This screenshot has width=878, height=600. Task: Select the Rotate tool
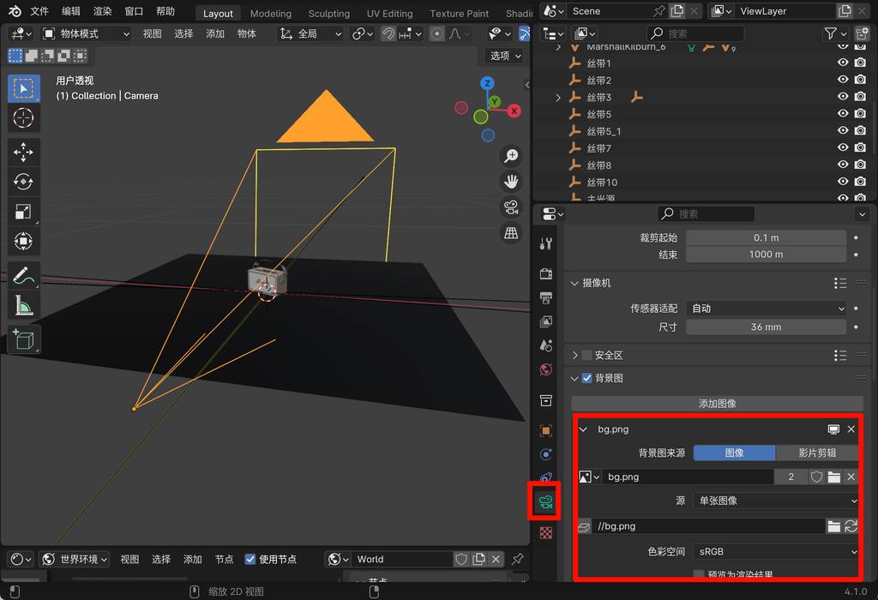coord(23,182)
